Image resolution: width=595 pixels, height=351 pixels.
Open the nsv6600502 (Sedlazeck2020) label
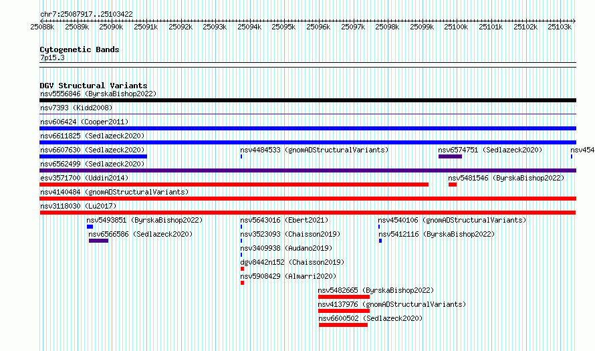coord(370,318)
